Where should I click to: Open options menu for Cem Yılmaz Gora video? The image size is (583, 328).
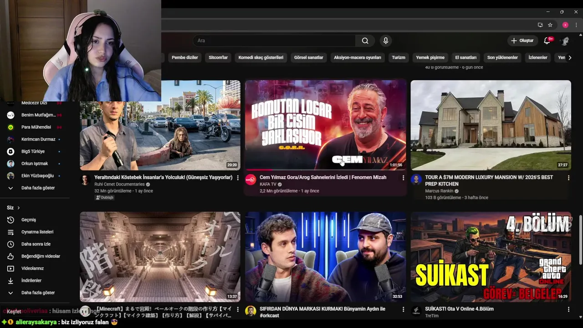click(403, 178)
